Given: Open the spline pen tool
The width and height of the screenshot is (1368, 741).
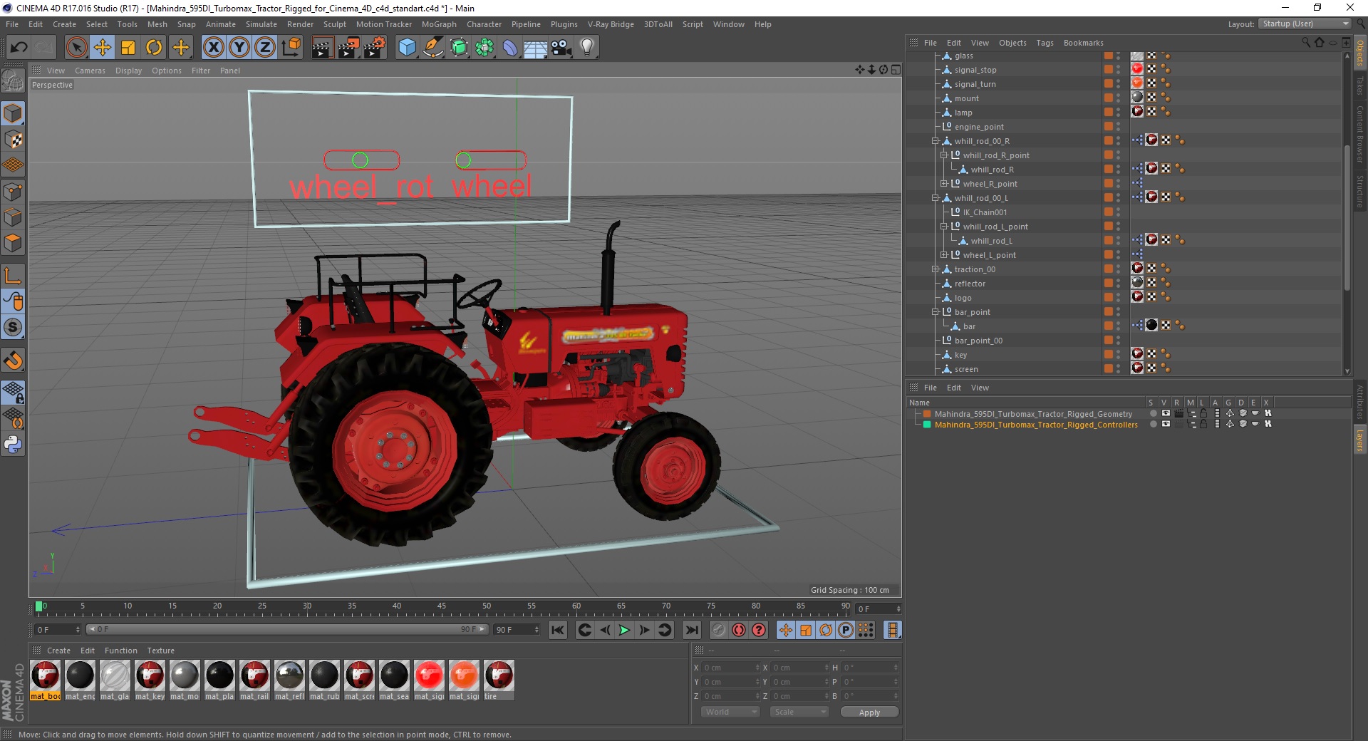Looking at the screenshot, I should coord(432,48).
